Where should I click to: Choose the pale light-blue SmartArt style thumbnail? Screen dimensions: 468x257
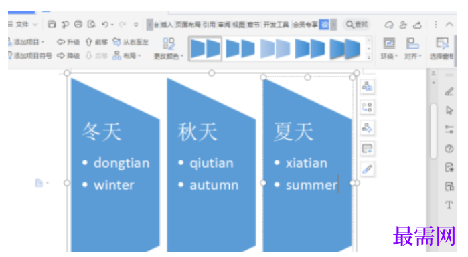pos(275,49)
